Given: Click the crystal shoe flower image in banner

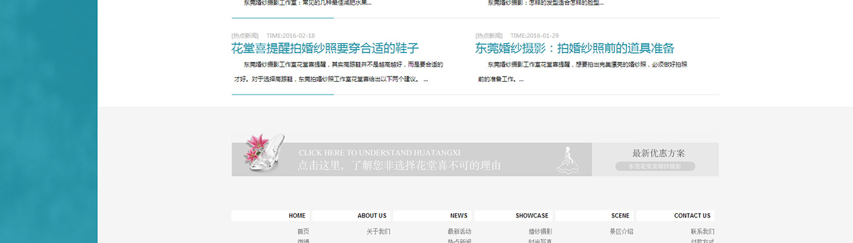Looking at the screenshot, I should point(264,152).
